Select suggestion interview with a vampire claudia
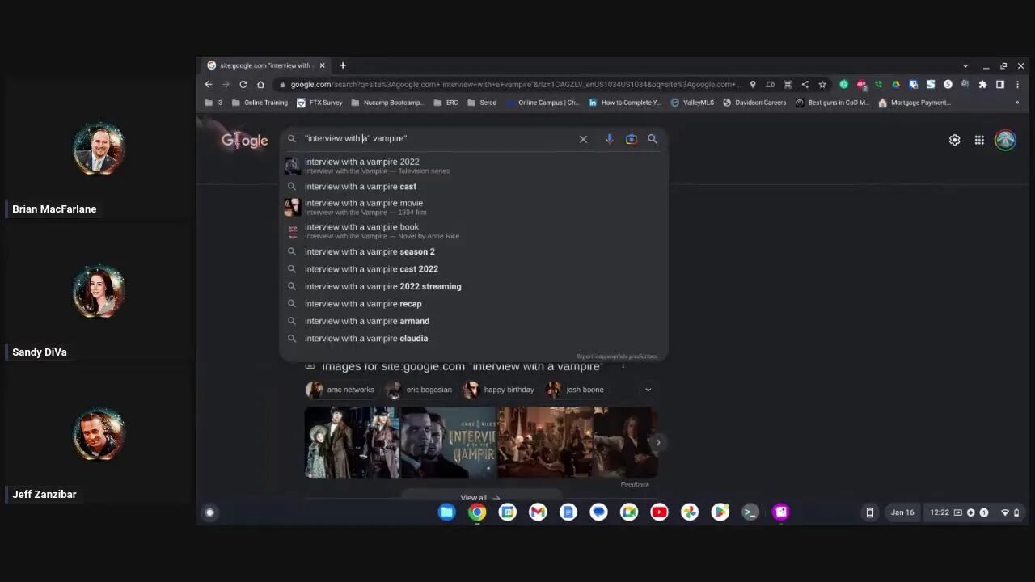The width and height of the screenshot is (1035, 582). 474,339
